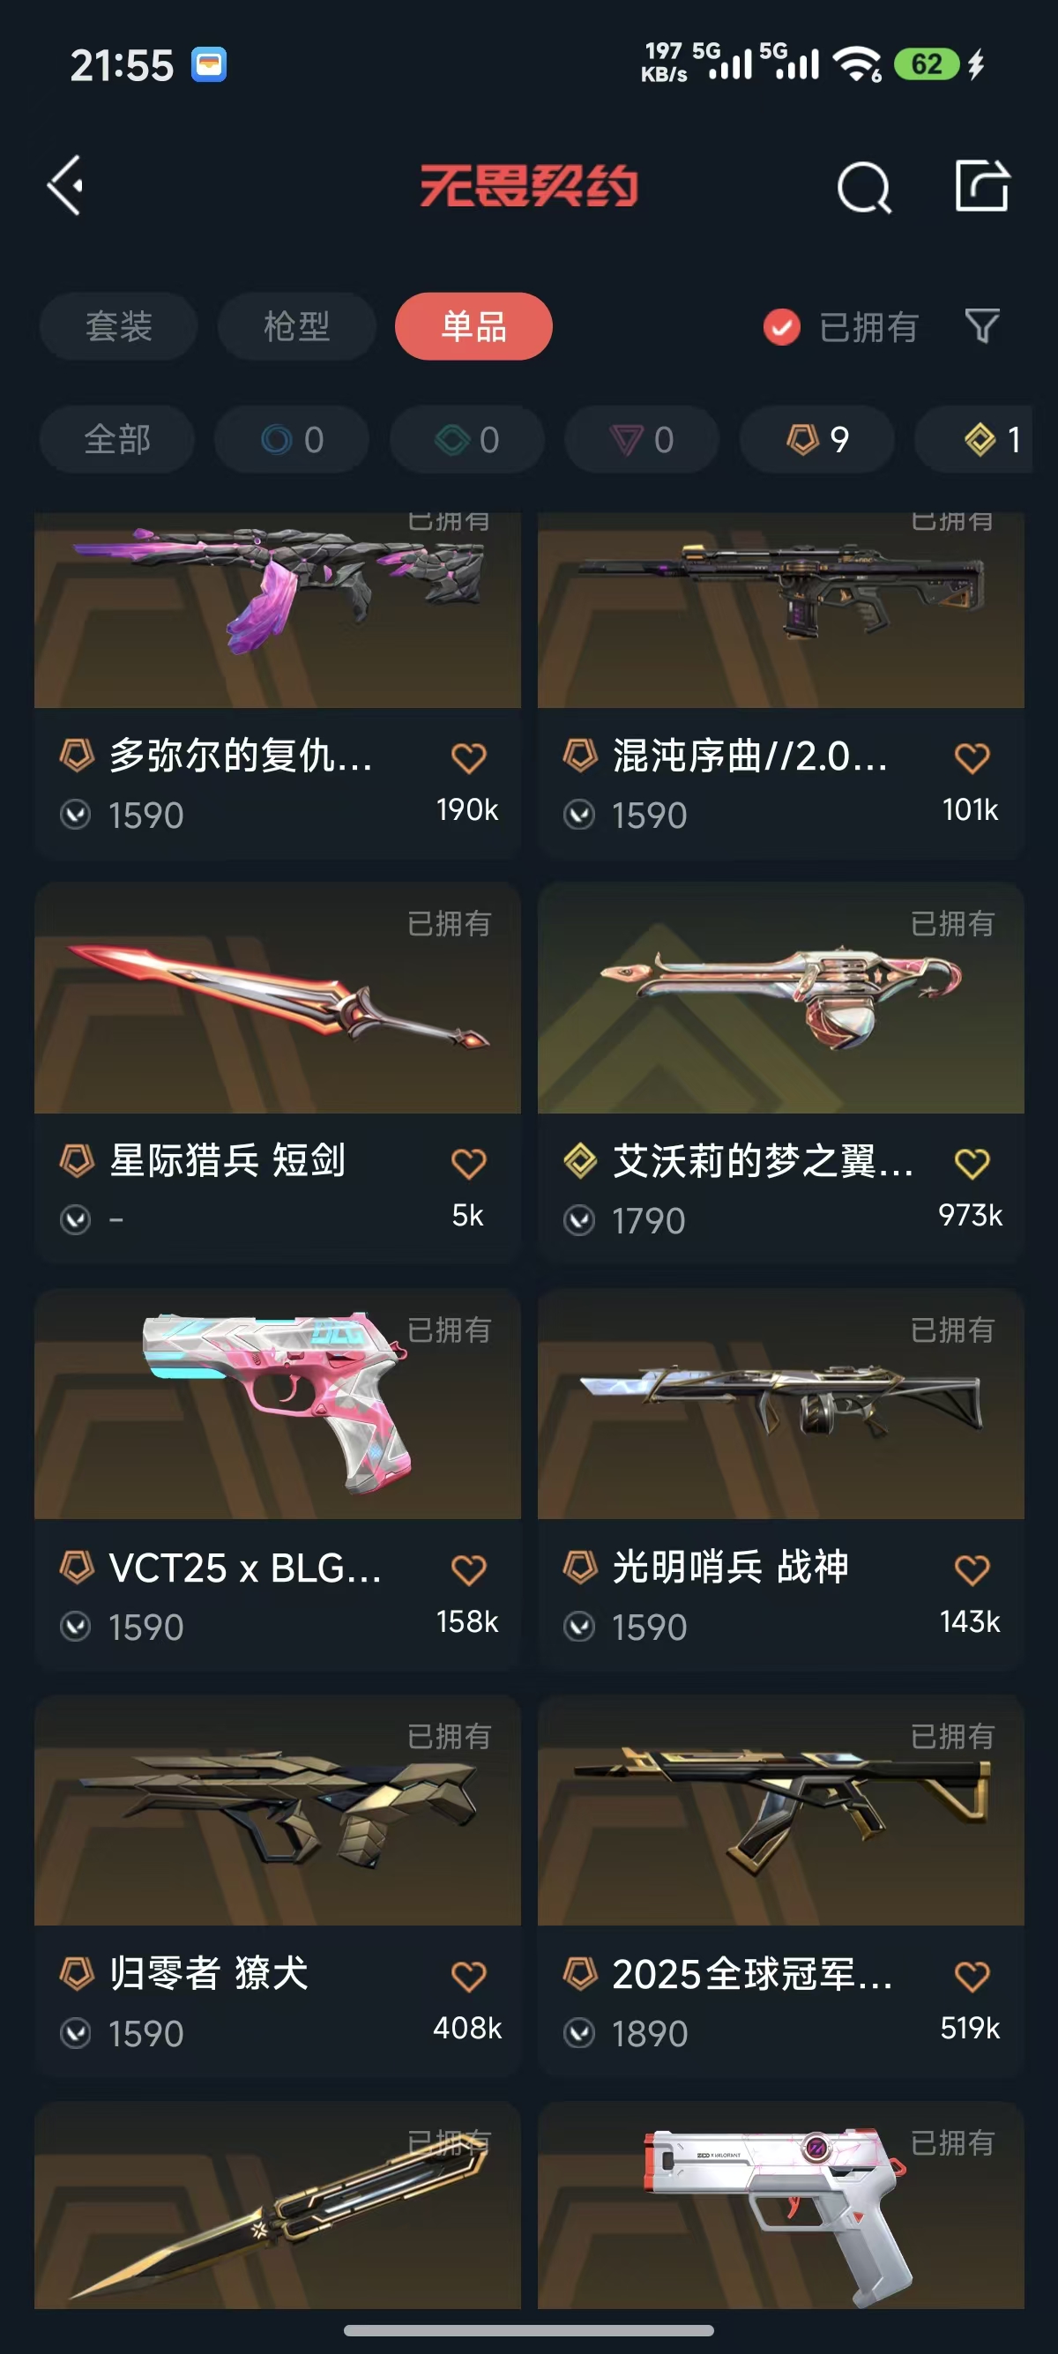The image size is (1058, 2354).
Task: Tap heart on 2025全球冠军 skin
Action: tap(972, 1977)
